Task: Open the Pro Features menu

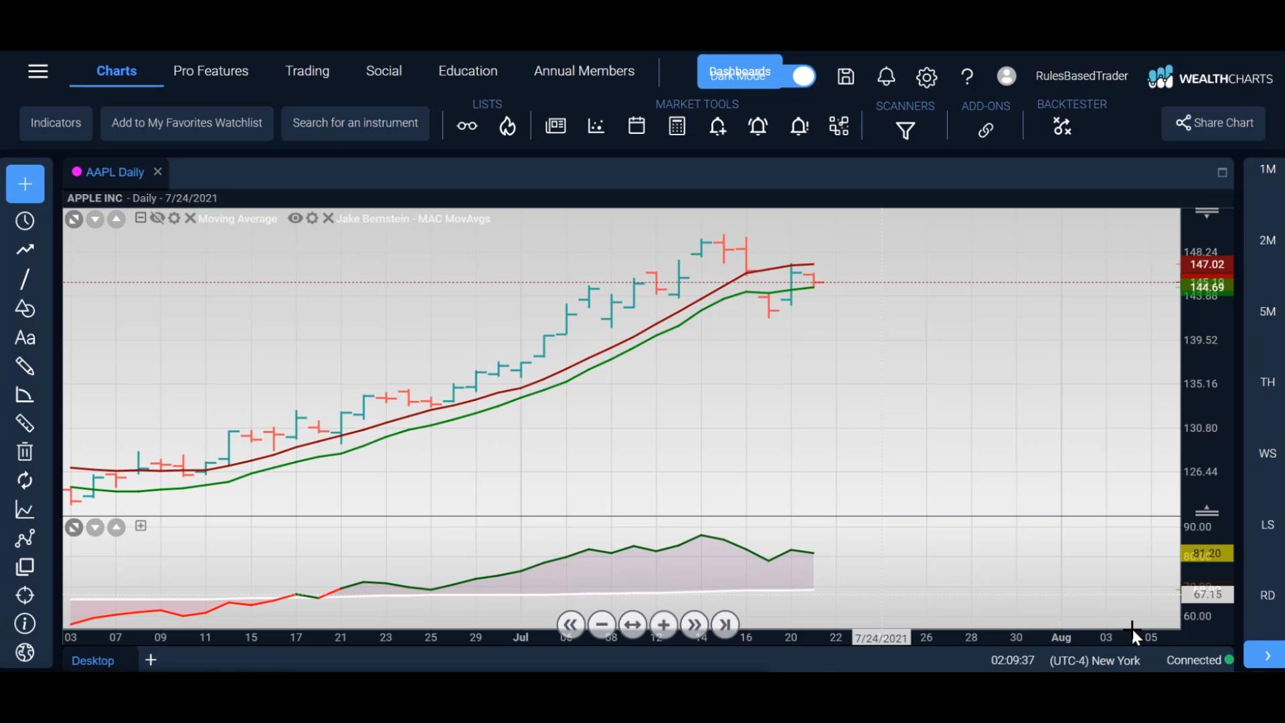Action: point(211,71)
